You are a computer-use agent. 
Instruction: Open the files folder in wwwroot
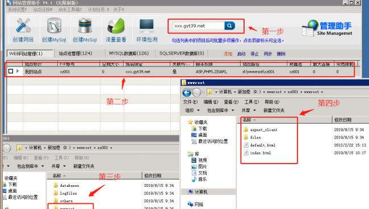(x=252, y=137)
